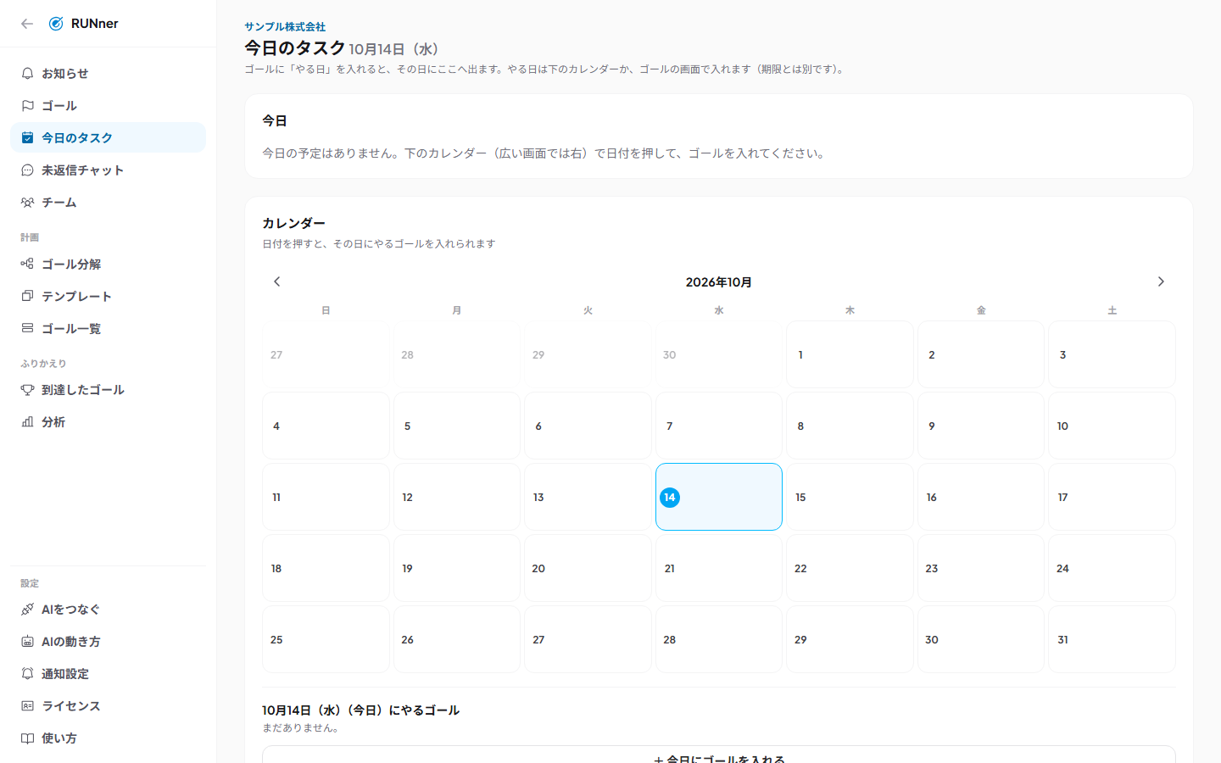
Task: Click the back arrow icon beside RUNner
Action: pos(27,24)
